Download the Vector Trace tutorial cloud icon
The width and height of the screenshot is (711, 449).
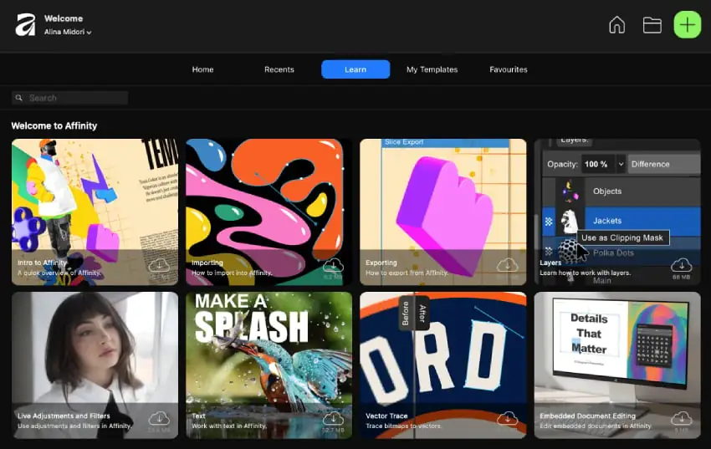coord(508,418)
